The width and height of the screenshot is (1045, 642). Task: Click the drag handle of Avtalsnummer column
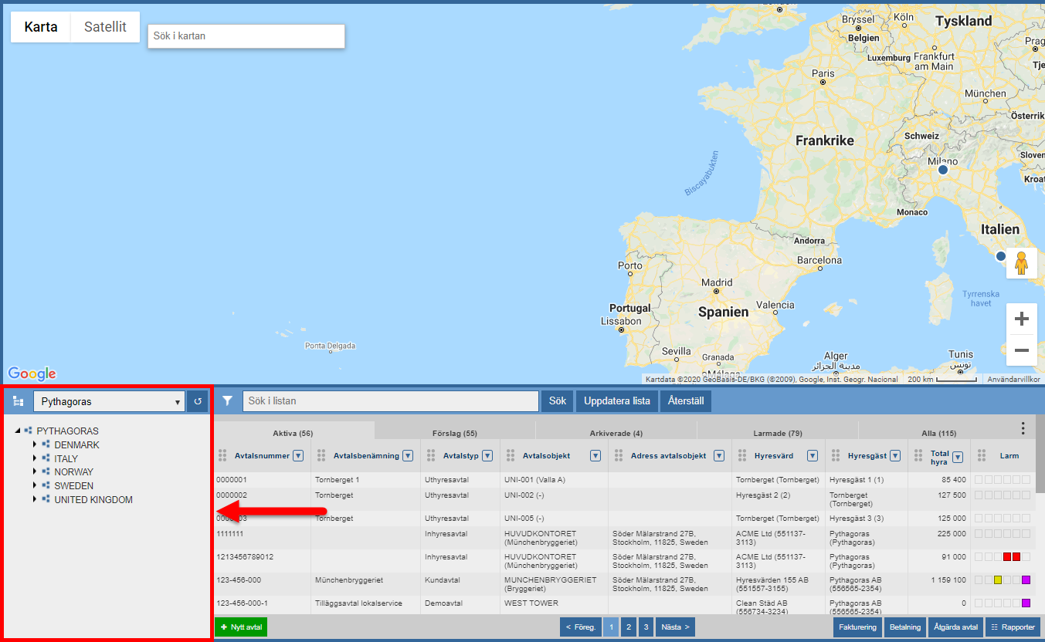[x=223, y=456]
